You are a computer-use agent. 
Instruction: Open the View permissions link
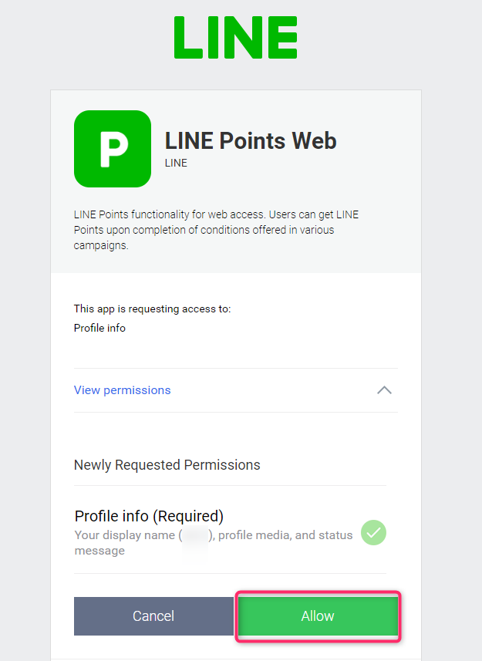coord(122,390)
